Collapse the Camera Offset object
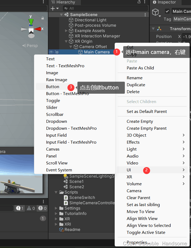The image size is (191, 248). [x=71, y=47]
